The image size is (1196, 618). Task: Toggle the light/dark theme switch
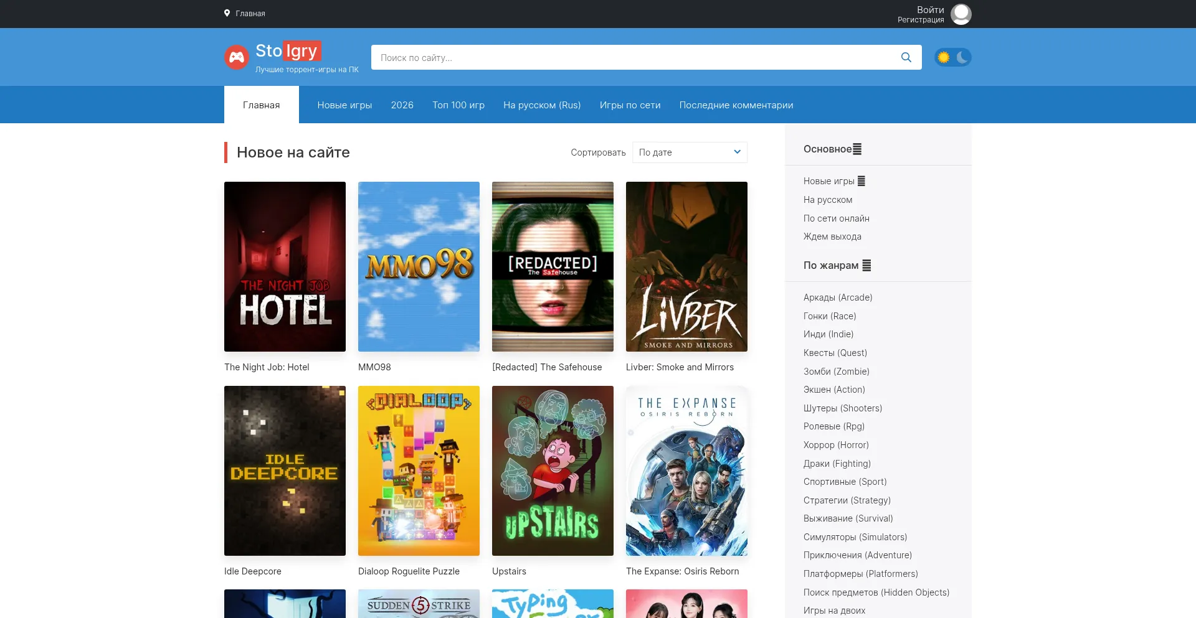point(953,57)
